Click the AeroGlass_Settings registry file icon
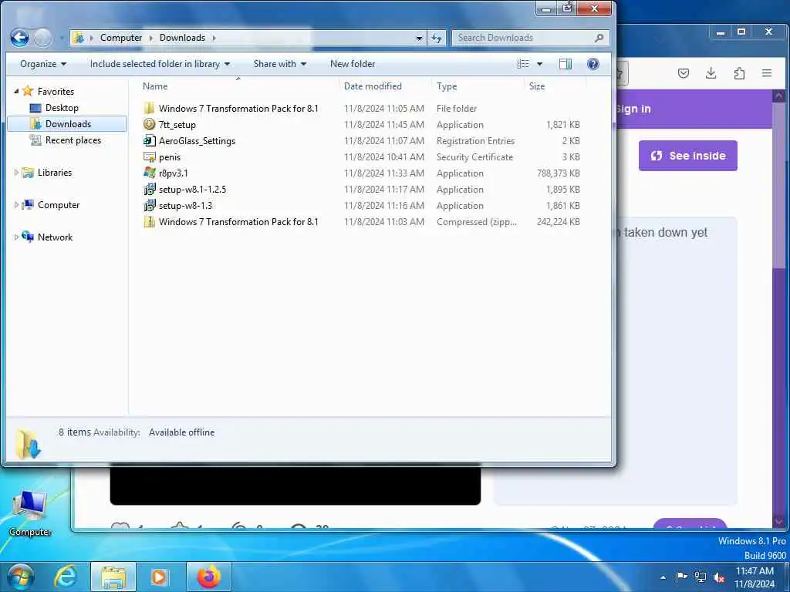This screenshot has height=592, width=790. [149, 140]
